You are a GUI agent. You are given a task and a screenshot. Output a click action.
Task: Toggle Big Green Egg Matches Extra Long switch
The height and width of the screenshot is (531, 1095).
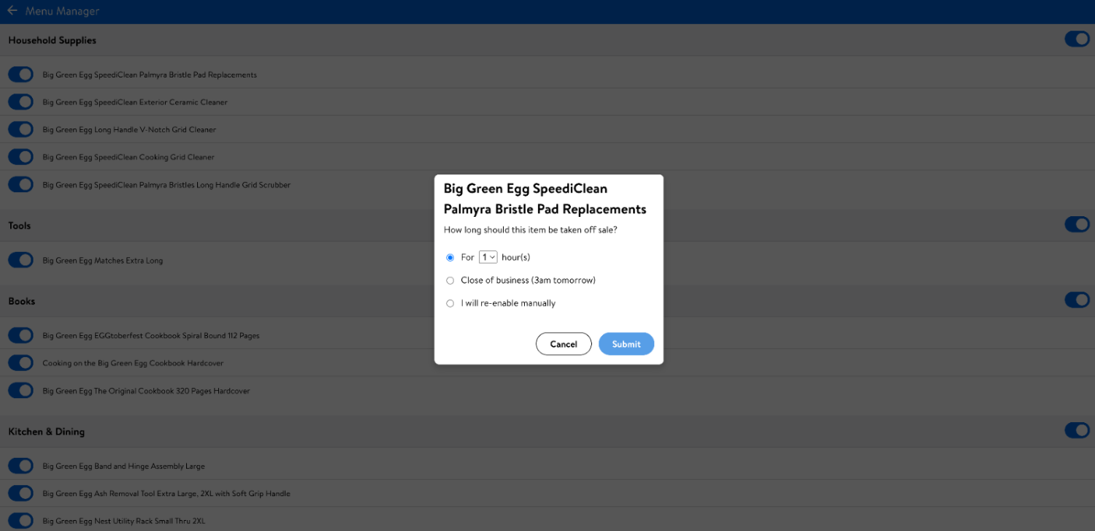(21, 260)
